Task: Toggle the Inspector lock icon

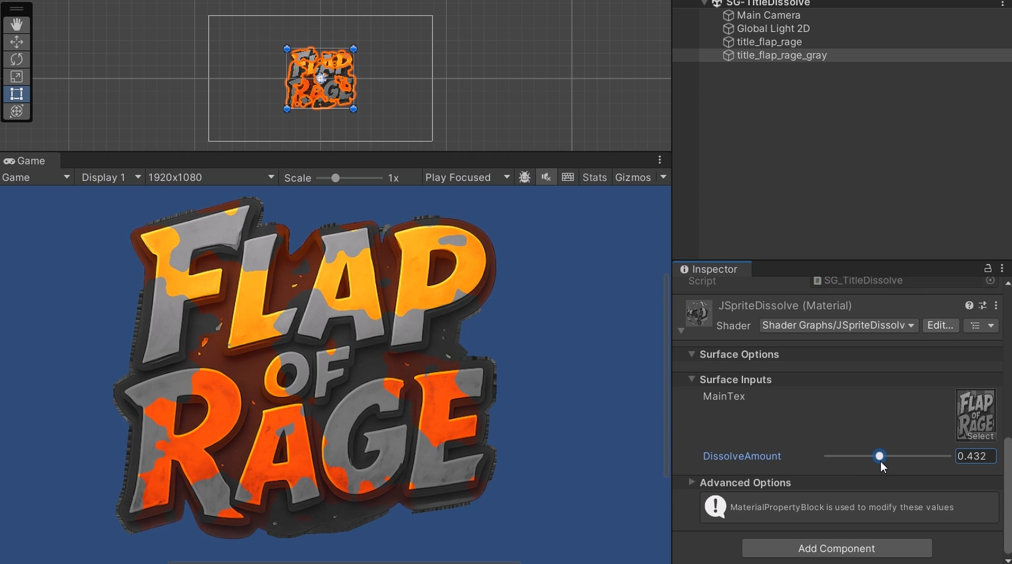Action: click(988, 268)
